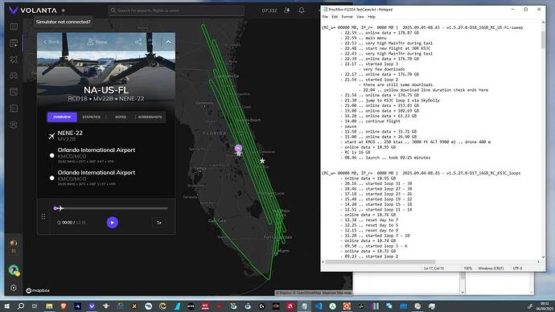Click the route icon next to share
555x312 pixels.
point(151,42)
